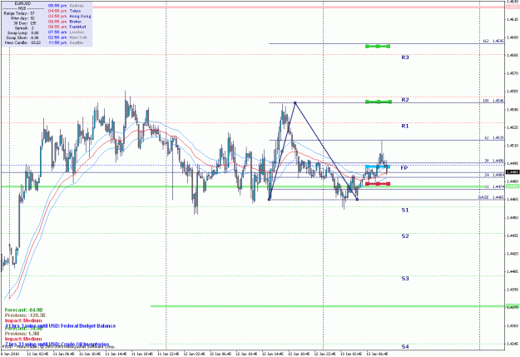
Task: Select the green marker bar near R3
Action: [378, 46]
